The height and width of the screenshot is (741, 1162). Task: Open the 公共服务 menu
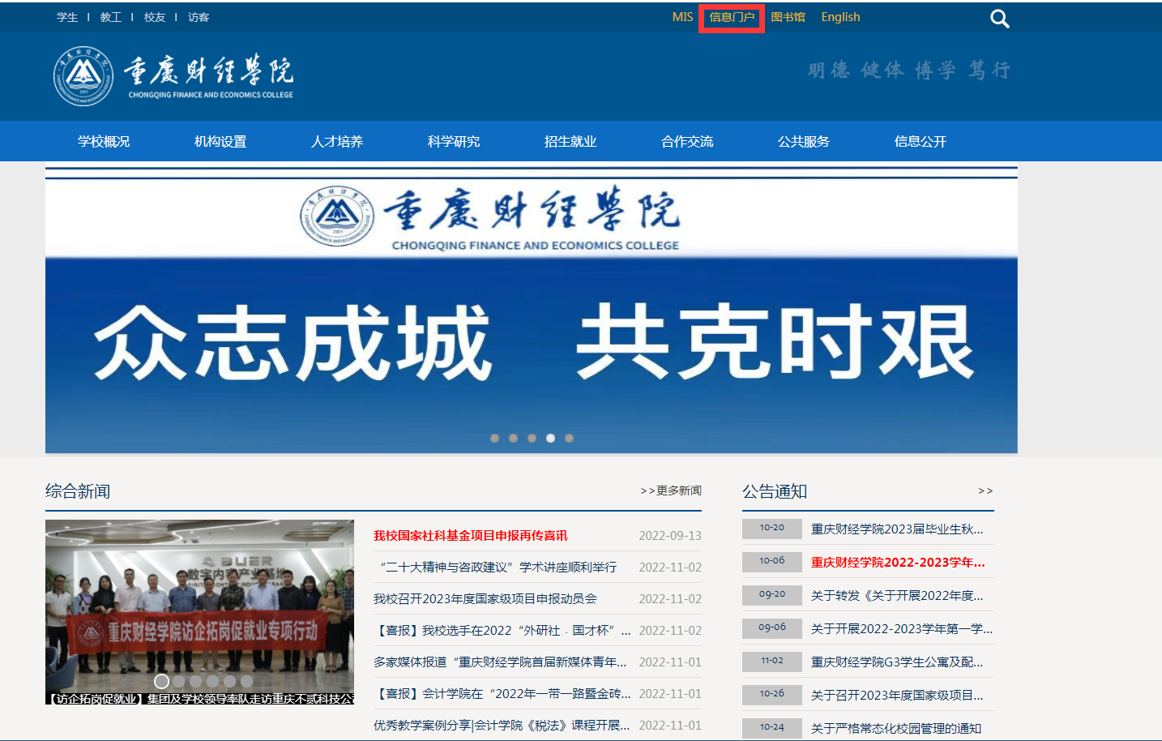point(804,141)
